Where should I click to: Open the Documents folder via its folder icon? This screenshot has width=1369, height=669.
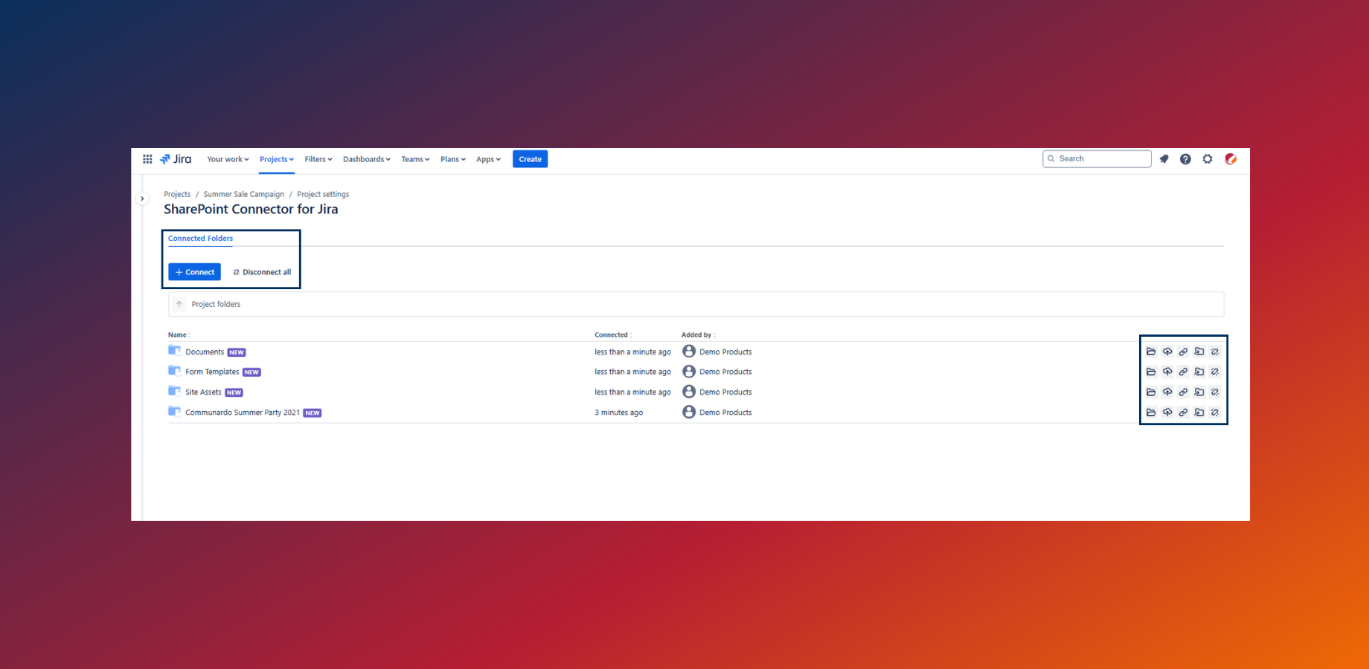point(1151,352)
